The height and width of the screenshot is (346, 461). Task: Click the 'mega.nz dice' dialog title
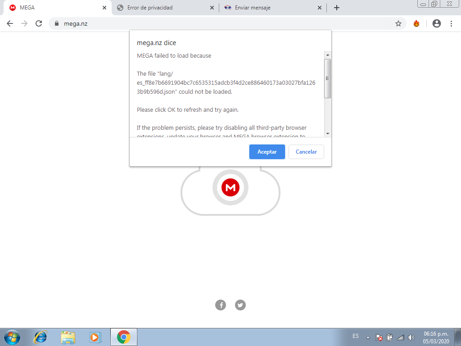pyautogui.click(x=156, y=43)
